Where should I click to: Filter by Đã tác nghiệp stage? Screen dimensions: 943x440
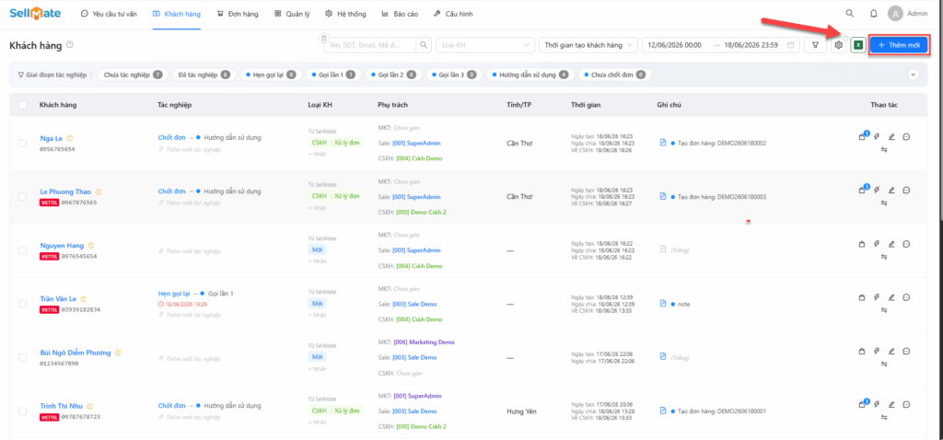[x=204, y=75]
